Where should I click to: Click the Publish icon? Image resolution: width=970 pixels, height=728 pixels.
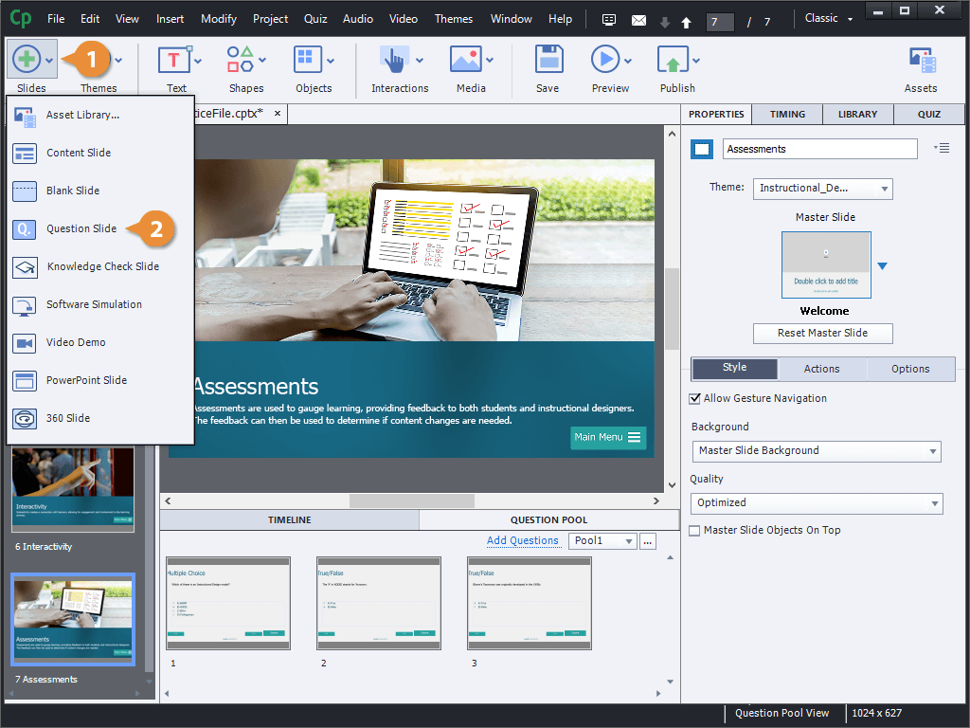(673, 61)
